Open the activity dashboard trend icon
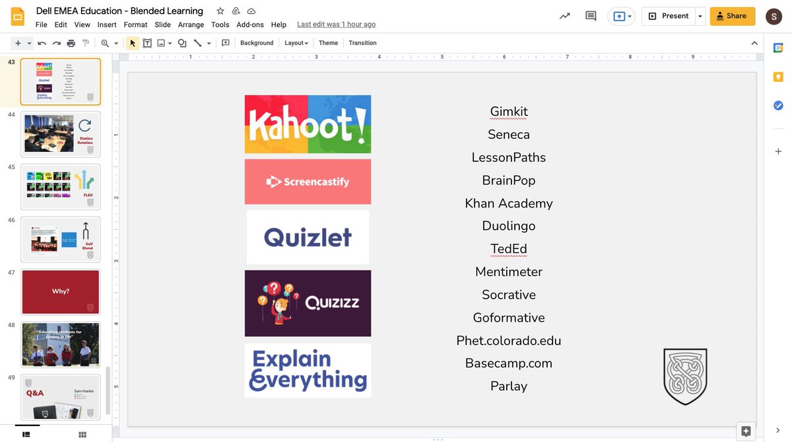This screenshot has height=442, width=792. tap(564, 16)
